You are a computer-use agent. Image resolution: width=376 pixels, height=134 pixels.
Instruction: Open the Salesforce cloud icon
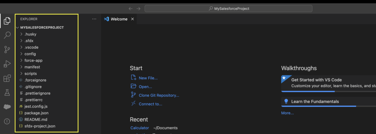(7, 107)
